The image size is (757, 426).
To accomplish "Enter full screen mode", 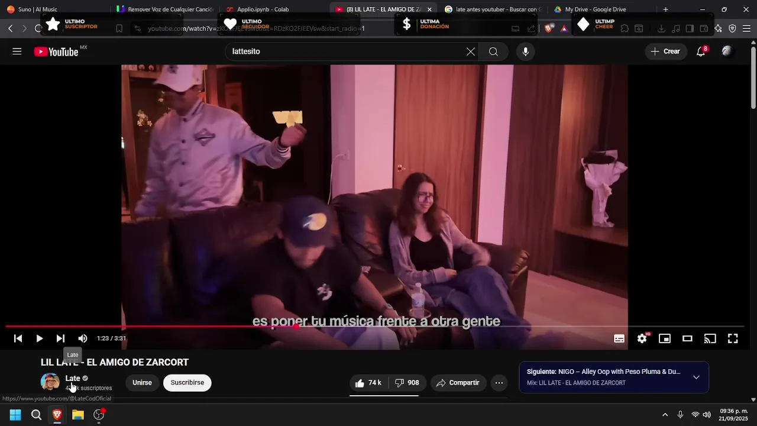I will pos(733,338).
